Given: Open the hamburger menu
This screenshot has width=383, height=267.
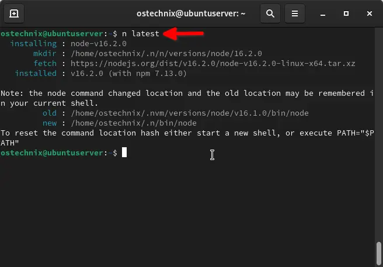Looking at the screenshot, I should [295, 13].
